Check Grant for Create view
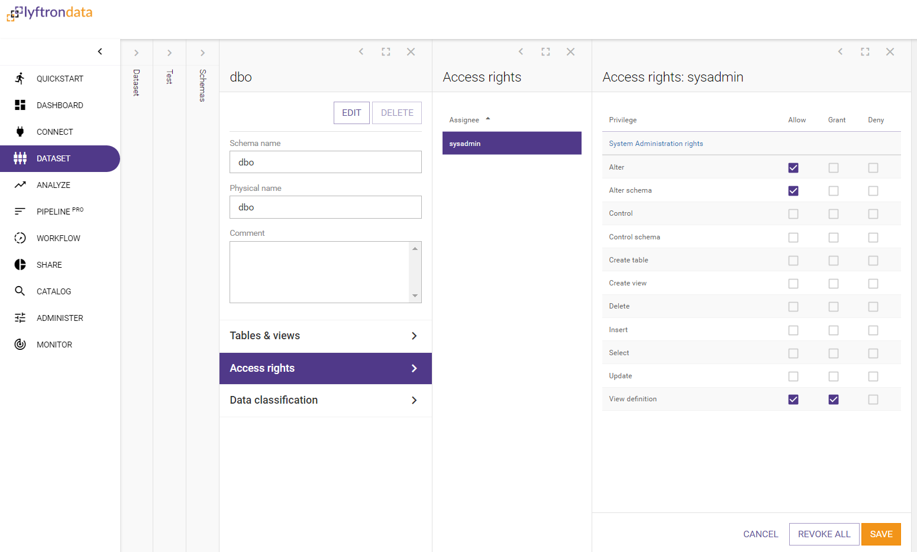This screenshot has height=552, width=917. pos(834,284)
